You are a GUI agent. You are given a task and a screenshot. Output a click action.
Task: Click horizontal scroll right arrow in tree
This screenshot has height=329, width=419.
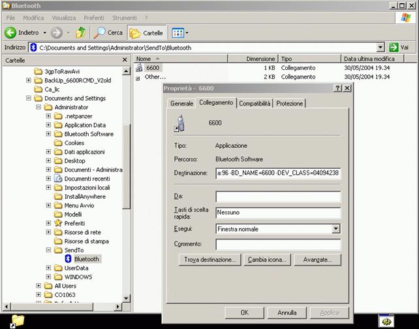tap(117, 306)
